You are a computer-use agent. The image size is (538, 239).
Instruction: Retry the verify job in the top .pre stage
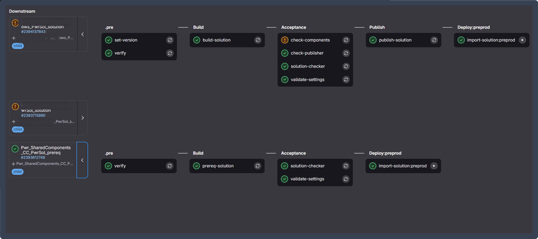170,53
